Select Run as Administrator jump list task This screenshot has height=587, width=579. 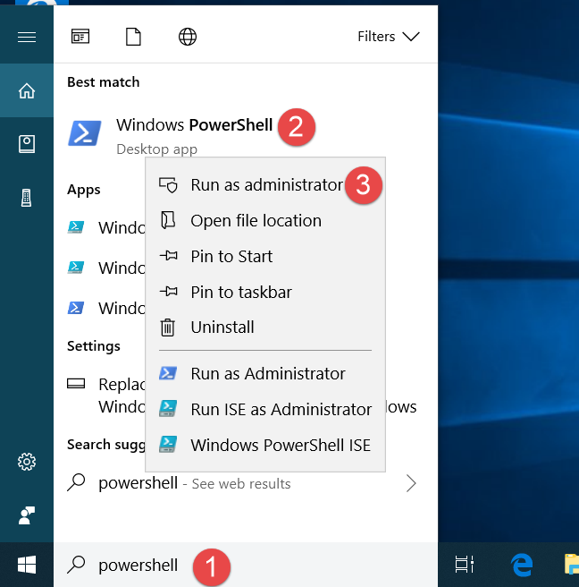click(x=265, y=374)
